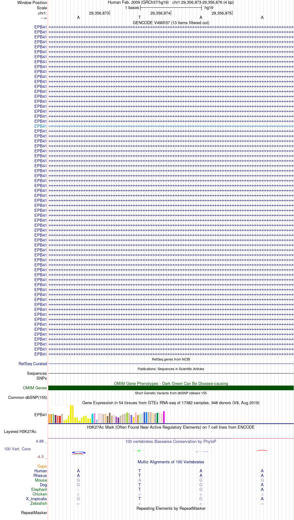Click the 'Sequences SNPs' publications track label
Image resolution: width=294 pixels, height=520 pixels.
37,376
